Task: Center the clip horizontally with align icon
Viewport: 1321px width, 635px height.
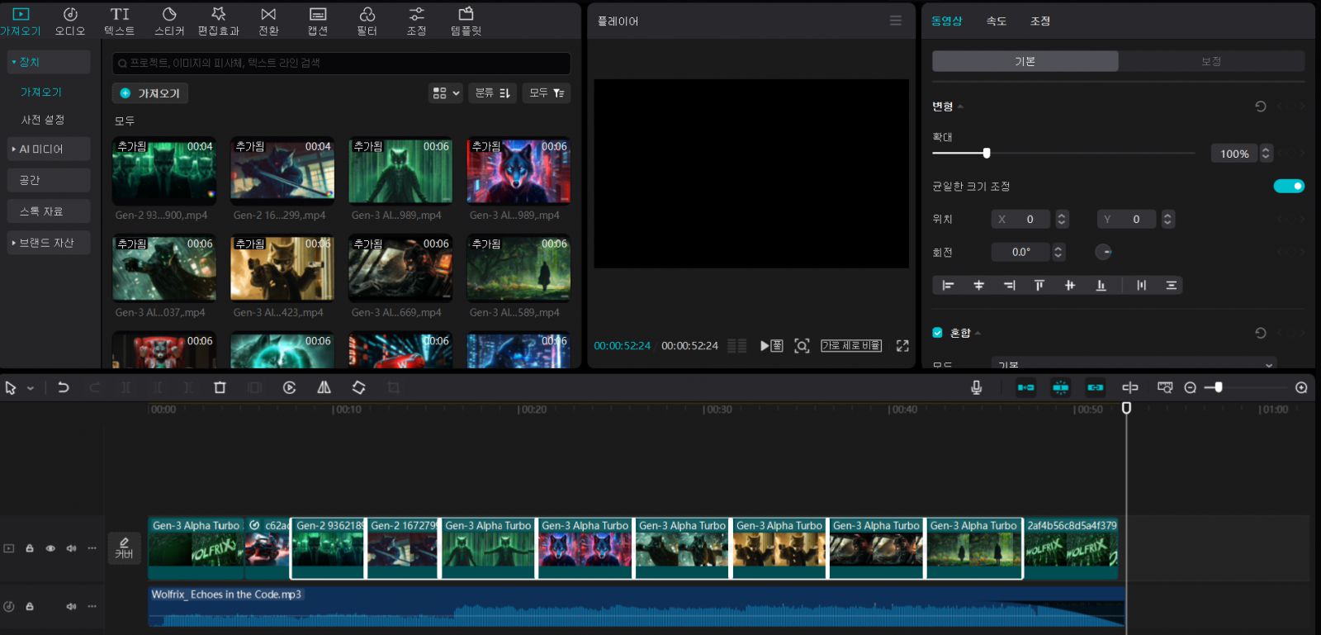Action: [978, 285]
